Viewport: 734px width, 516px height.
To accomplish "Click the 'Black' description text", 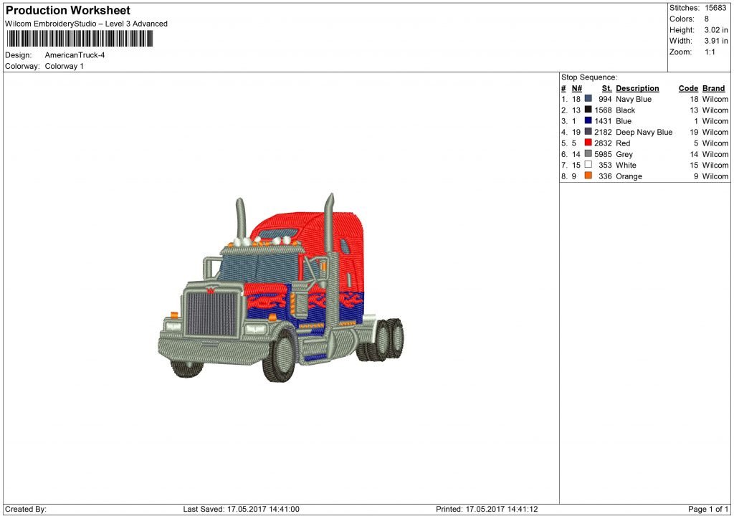I will (x=625, y=110).
